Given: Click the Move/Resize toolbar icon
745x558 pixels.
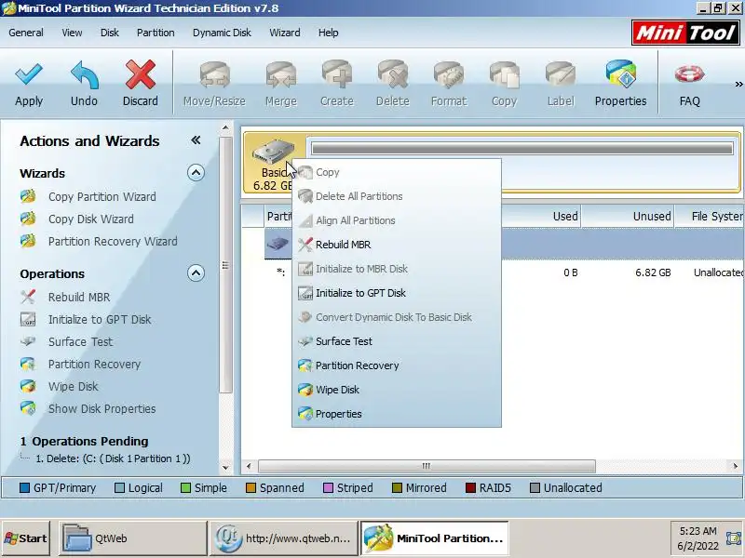Looking at the screenshot, I should [214, 75].
